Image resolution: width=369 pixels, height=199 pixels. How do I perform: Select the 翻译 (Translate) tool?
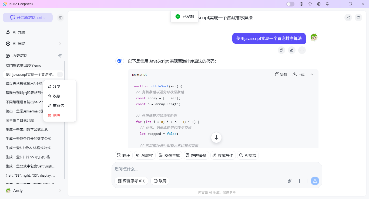(x=123, y=155)
